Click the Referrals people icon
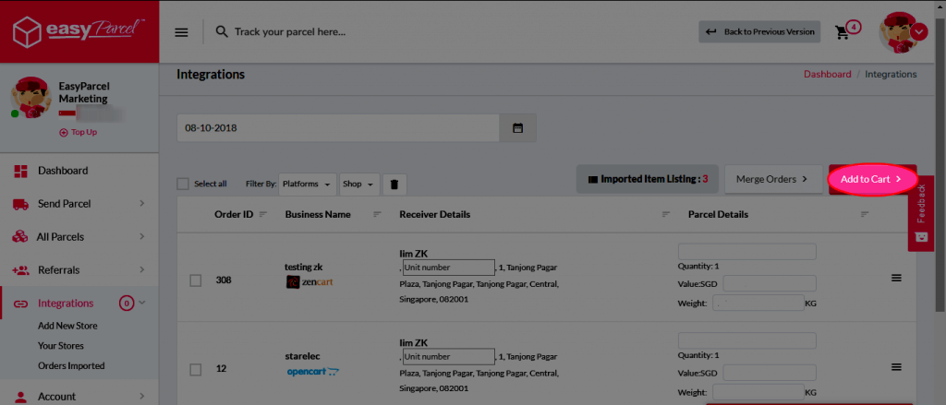The height and width of the screenshot is (405, 946). [x=20, y=270]
